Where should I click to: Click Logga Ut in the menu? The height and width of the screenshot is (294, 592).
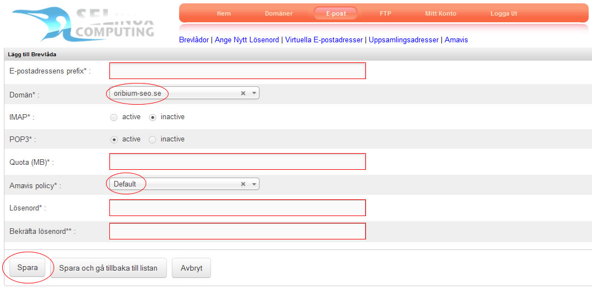coord(504,13)
